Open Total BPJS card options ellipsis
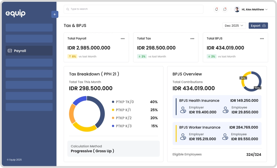The width and height of the screenshot is (277, 168). (x=262, y=39)
